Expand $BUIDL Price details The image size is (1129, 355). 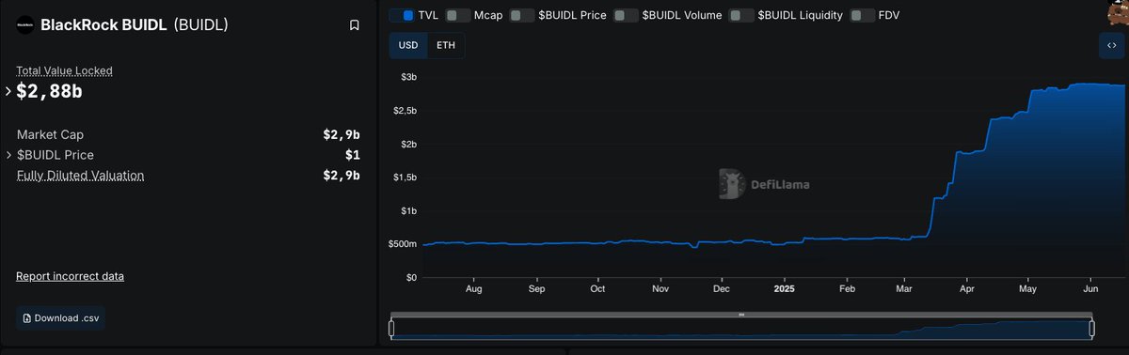click(x=8, y=155)
